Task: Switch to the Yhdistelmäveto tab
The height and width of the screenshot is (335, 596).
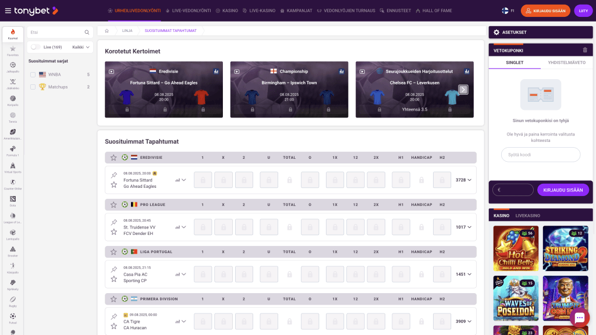Action: [x=566, y=63]
